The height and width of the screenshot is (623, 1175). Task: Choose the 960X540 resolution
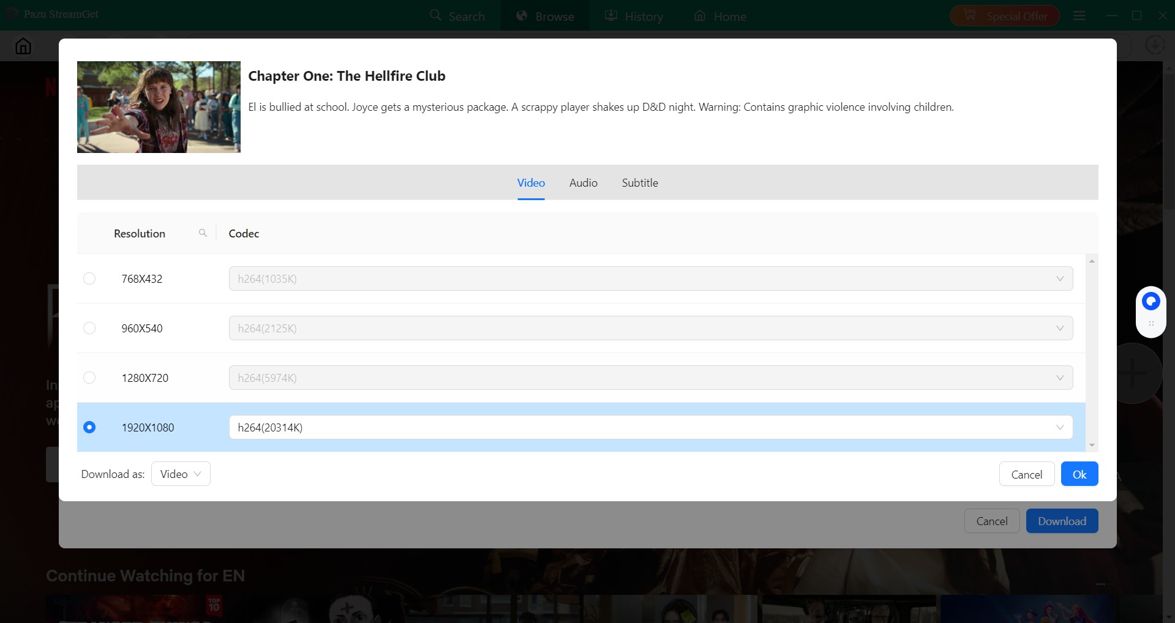pyautogui.click(x=89, y=328)
